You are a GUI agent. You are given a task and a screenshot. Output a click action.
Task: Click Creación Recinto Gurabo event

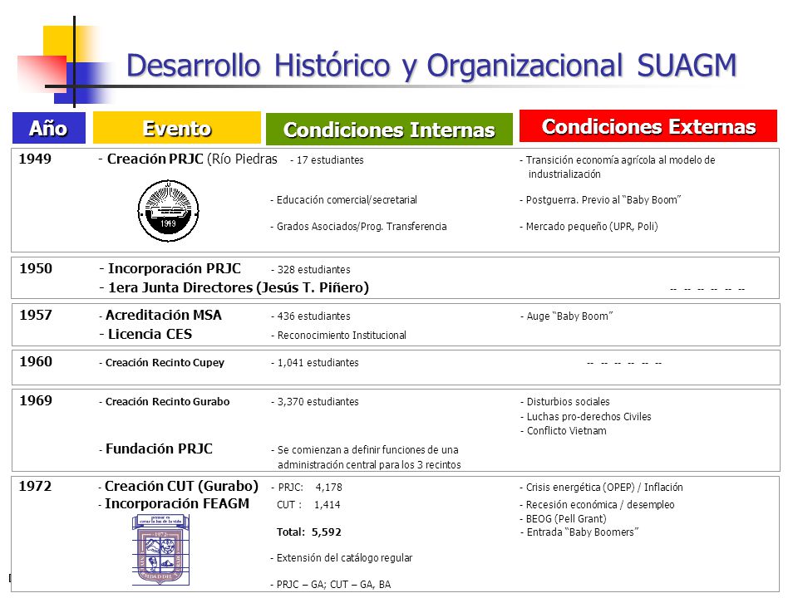point(165,402)
